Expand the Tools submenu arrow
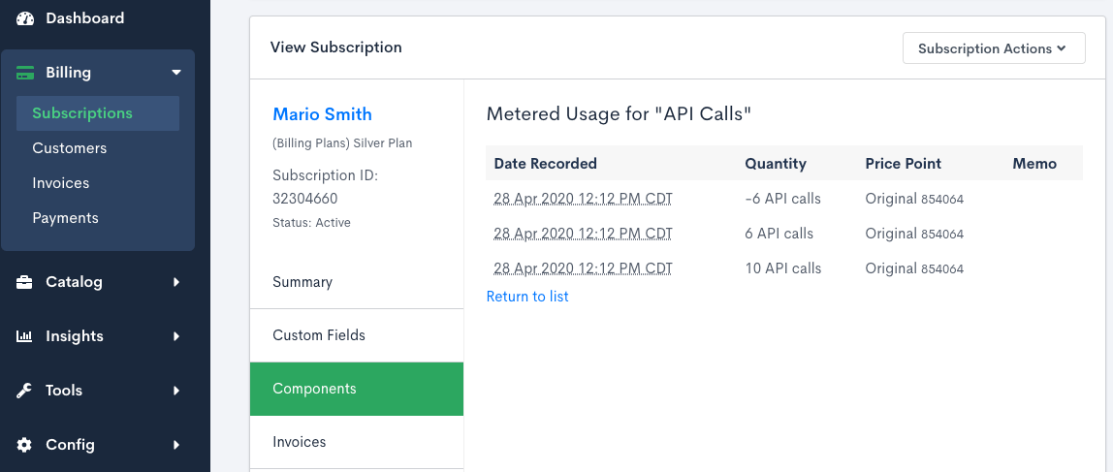Screen dimensions: 1113x472 click(176, 391)
